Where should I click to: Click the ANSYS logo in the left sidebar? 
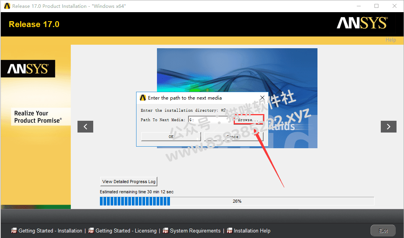click(28, 69)
